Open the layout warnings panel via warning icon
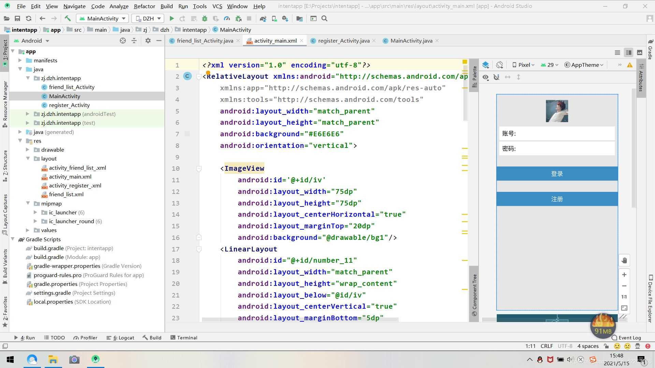Viewport: 655px width, 368px height. click(x=630, y=65)
